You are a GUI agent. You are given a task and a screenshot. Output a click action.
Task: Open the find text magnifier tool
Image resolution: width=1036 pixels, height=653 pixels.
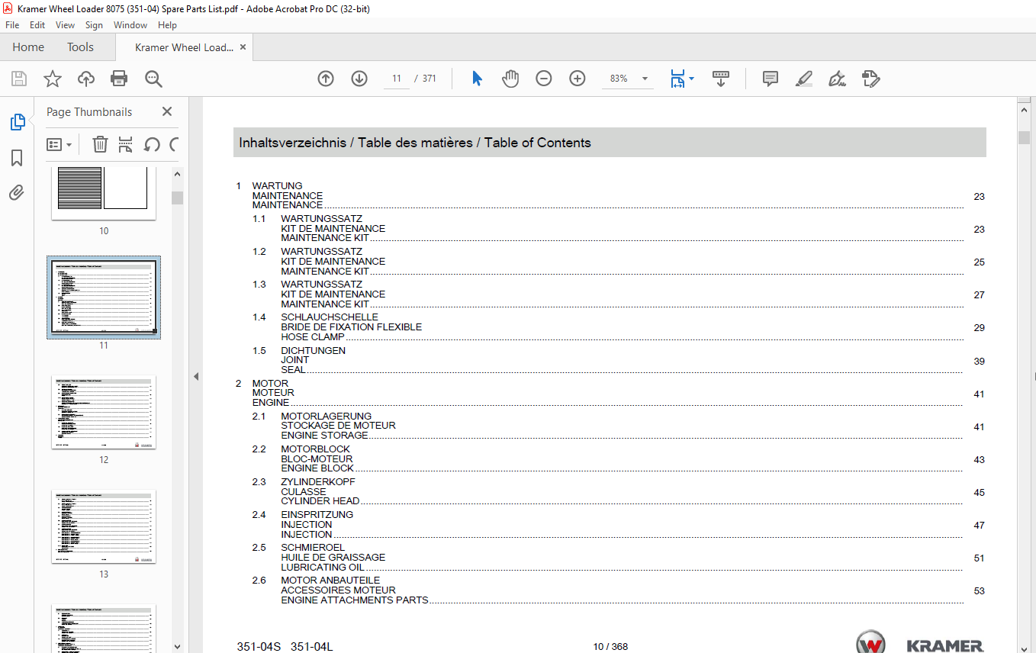point(153,79)
